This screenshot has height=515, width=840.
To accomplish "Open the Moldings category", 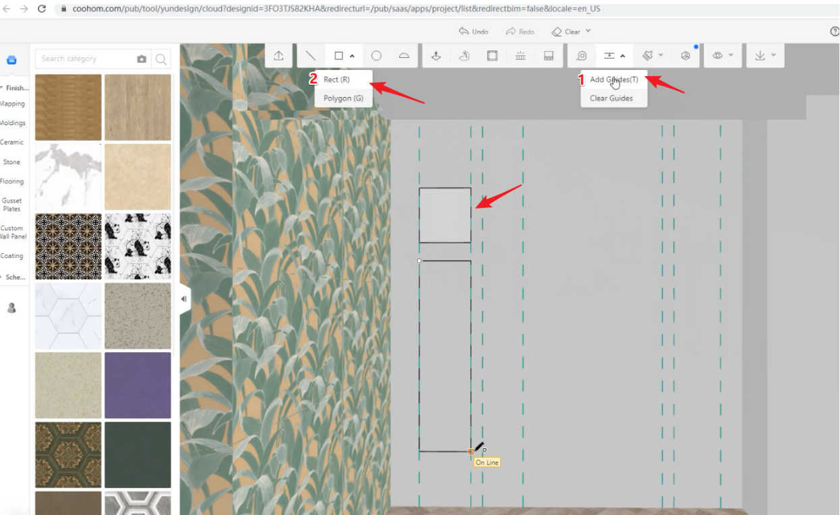I will pos(12,123).
